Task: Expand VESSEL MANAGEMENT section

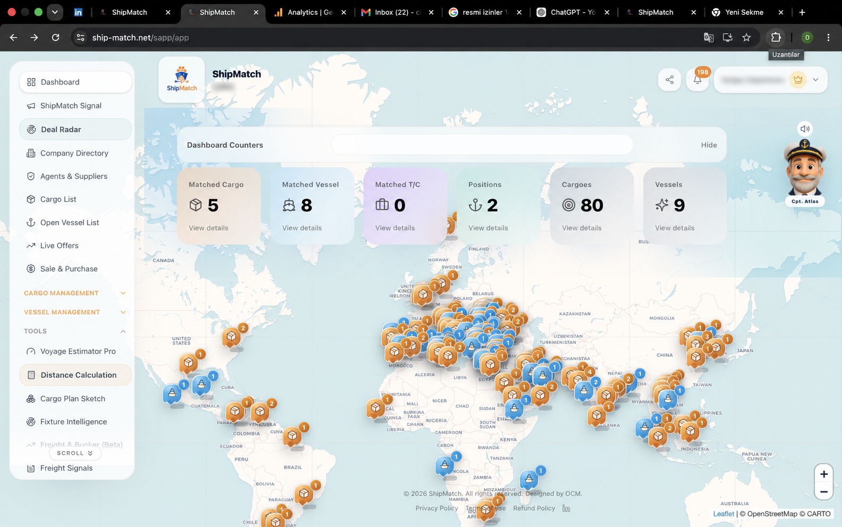Action: click(75, 312)
